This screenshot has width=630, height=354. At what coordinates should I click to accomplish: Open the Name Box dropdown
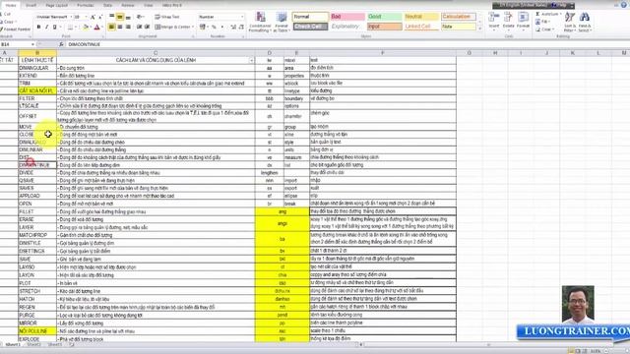point(32,44)
